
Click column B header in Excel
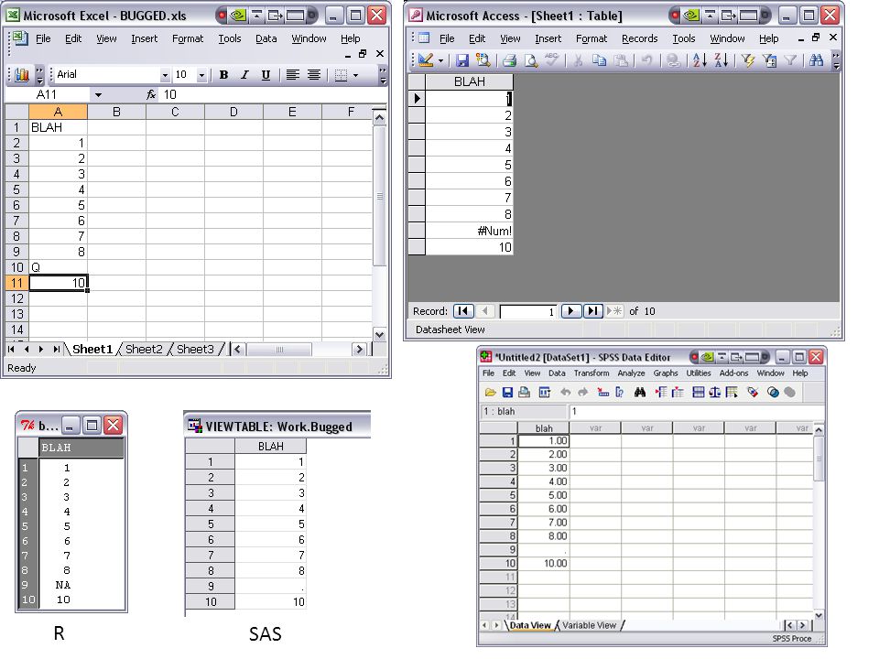(x=116, y=112)
